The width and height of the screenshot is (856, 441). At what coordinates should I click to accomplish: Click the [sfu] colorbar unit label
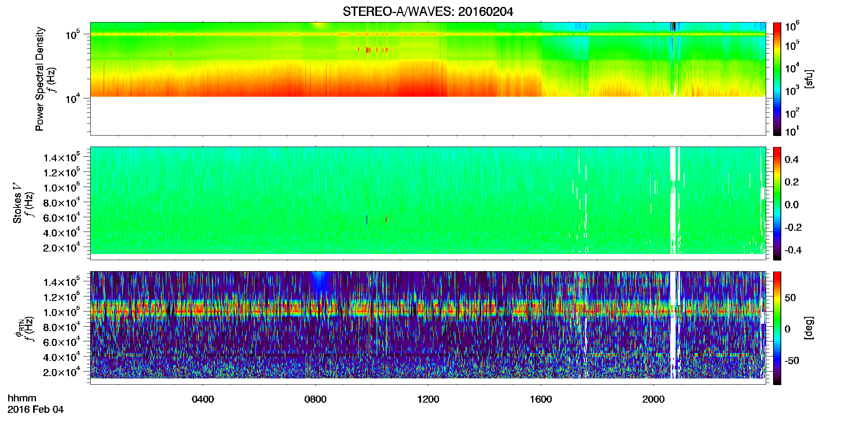pyautogui.click(x=809, y=79)
